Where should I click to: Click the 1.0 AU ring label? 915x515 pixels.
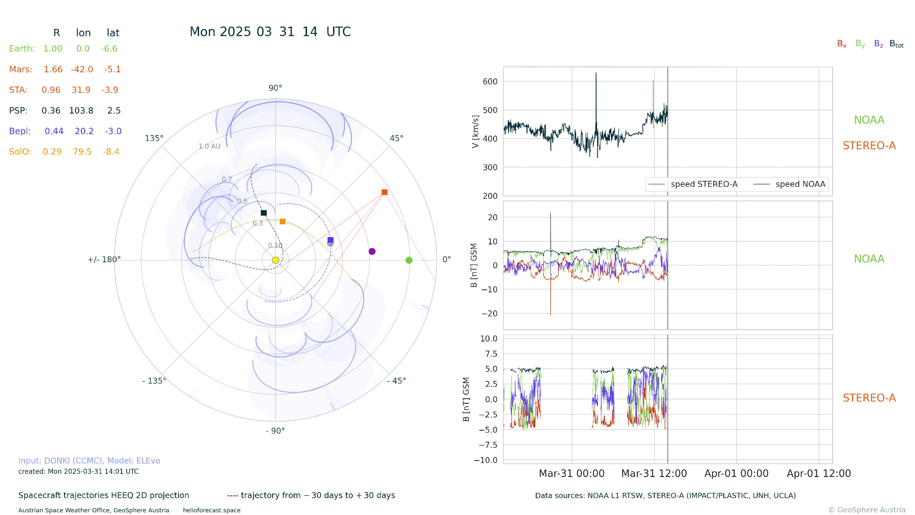(209, 146)
